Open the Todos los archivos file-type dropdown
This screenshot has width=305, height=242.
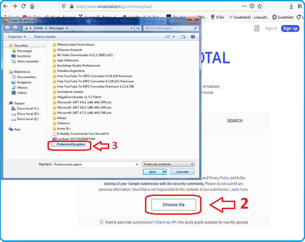pos(168,164)
